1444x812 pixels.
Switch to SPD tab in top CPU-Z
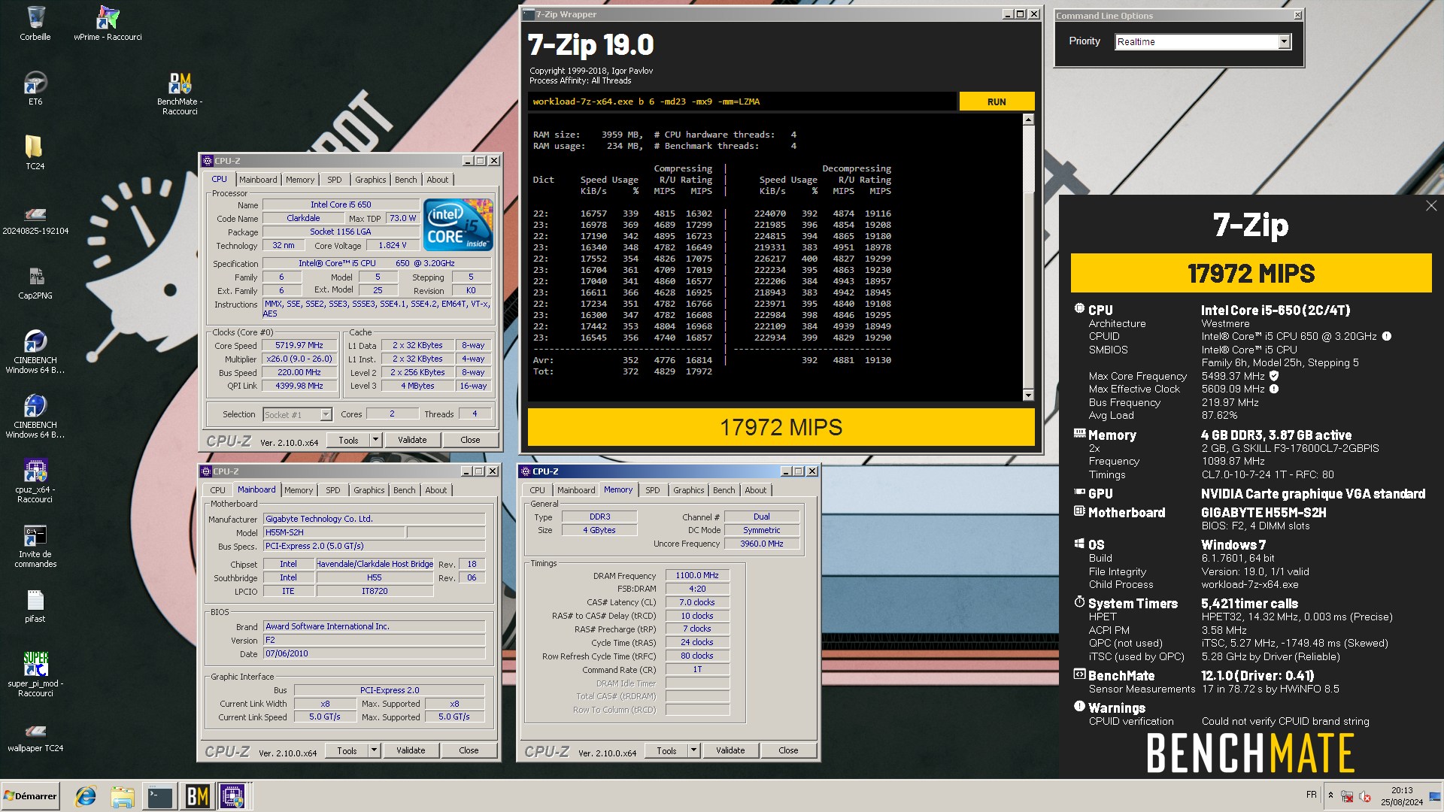coord(335,180)
